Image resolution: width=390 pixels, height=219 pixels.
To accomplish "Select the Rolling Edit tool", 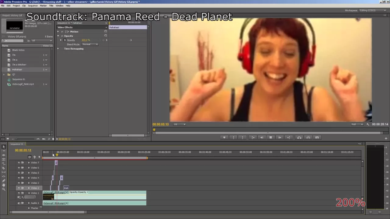I will [x=4, y=159].
